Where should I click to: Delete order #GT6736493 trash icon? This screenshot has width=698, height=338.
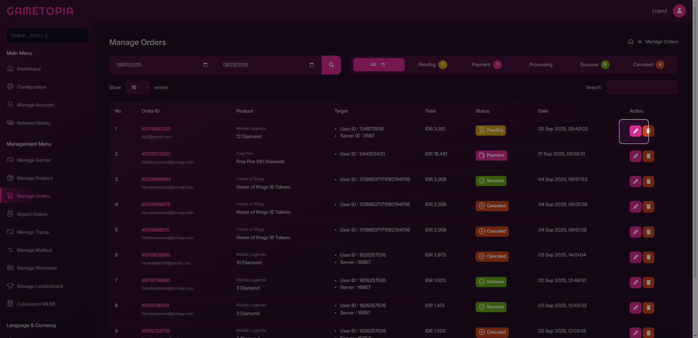click(649, 282)
